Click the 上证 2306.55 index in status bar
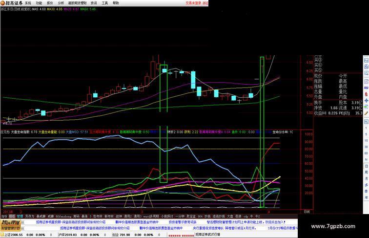This screenshot has height=238, width=369. point(14,235)
